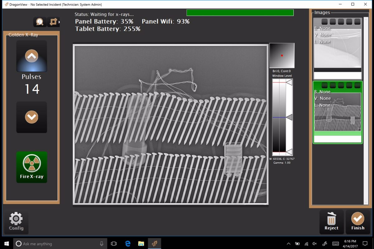Screen dimensions: 374x249
Task: Reject the current x-ray image
Action: [x=331, y=222]
